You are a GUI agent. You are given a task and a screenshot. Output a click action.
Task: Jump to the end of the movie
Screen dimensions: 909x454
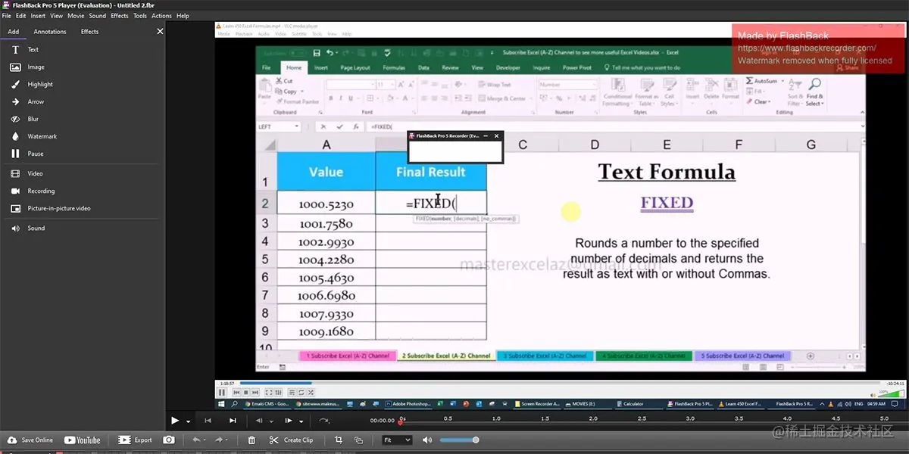(233, 421)
